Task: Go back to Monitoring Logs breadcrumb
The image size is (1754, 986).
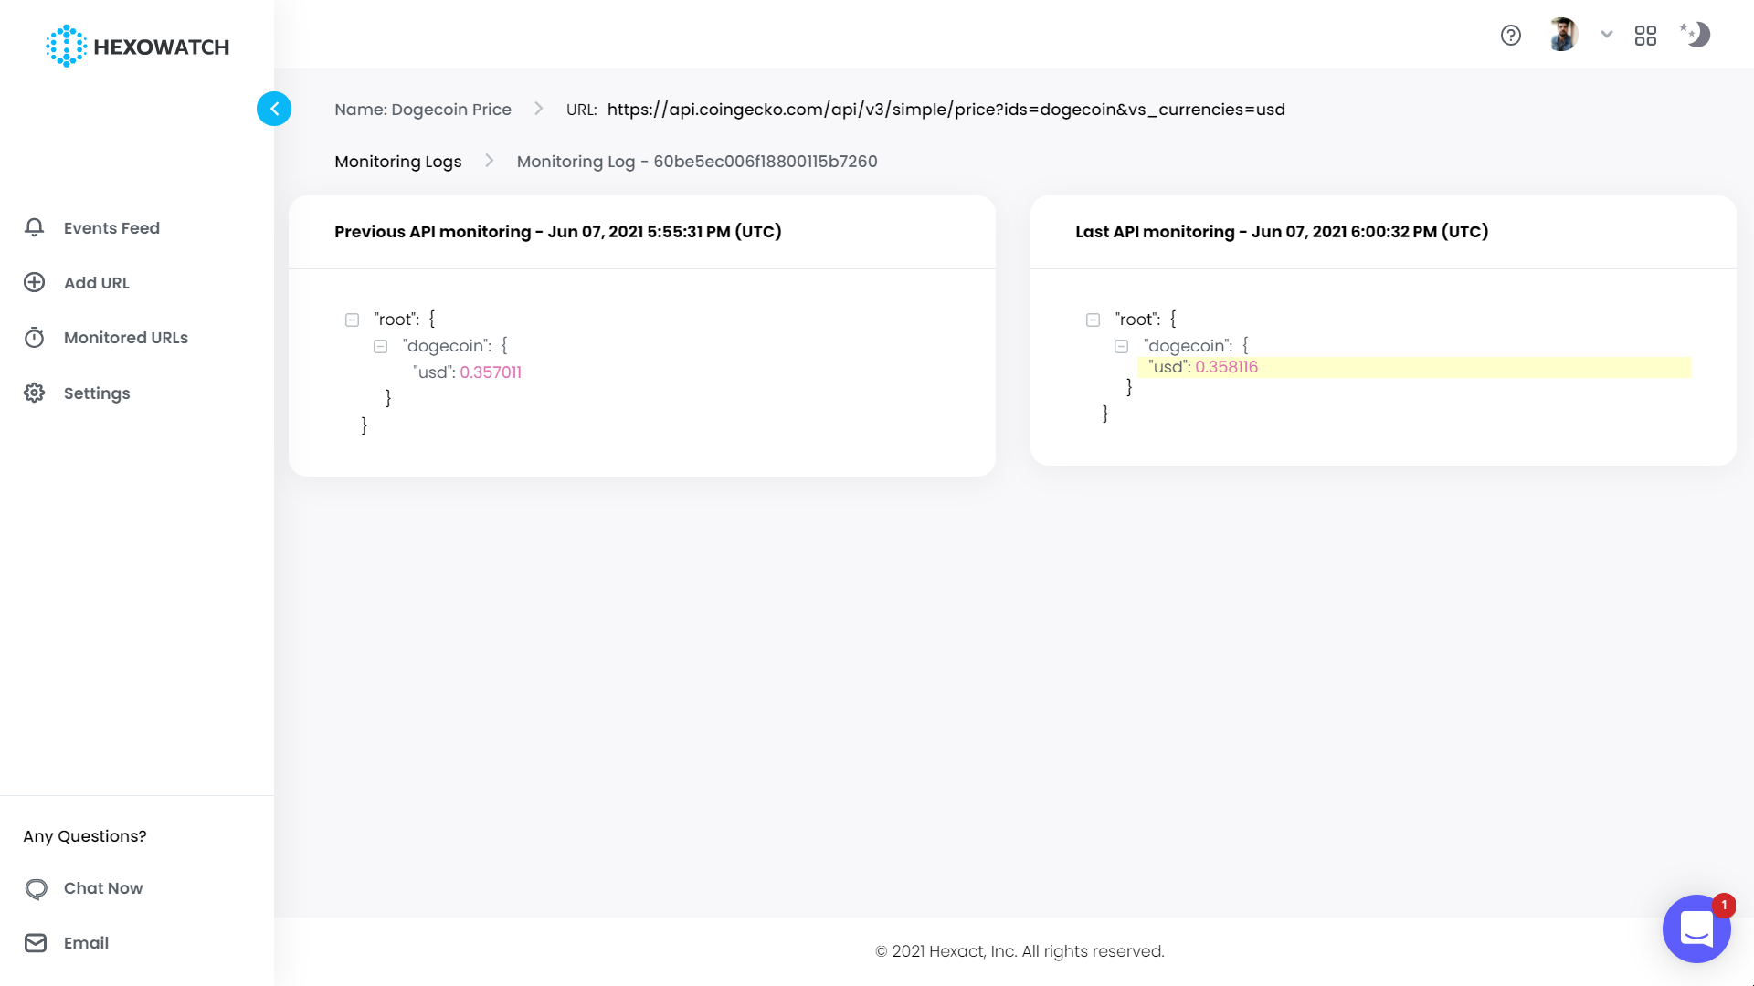Action: (x=398, y=162)
